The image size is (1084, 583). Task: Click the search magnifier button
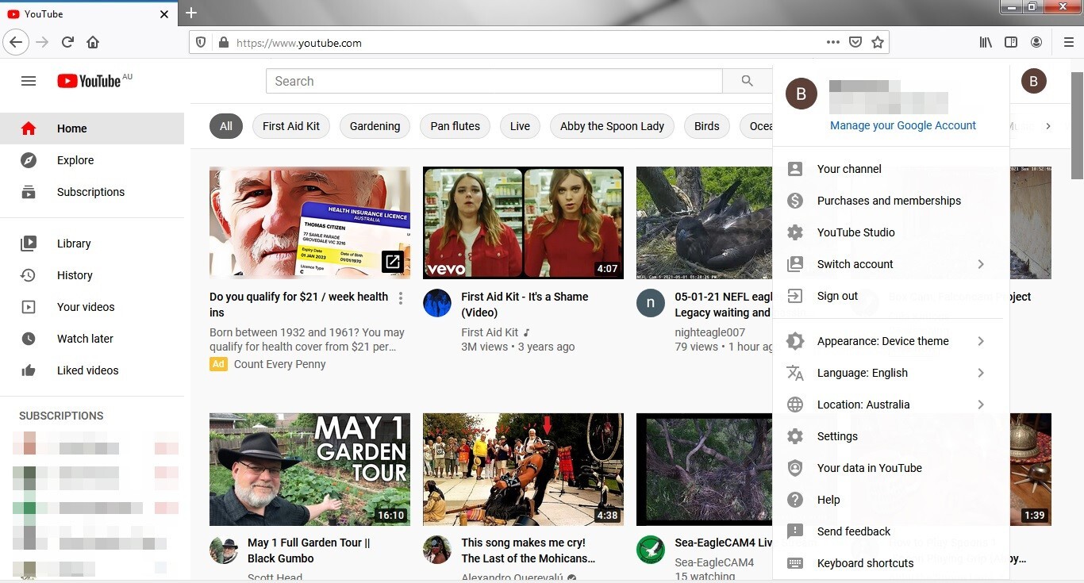(747, 81)
